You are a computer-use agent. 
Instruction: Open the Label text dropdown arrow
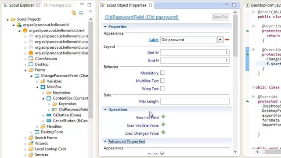(x=220, y=39)
